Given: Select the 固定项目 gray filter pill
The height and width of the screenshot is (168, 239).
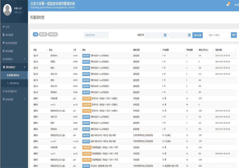Looking at the screenshot, I should point(43,35).
